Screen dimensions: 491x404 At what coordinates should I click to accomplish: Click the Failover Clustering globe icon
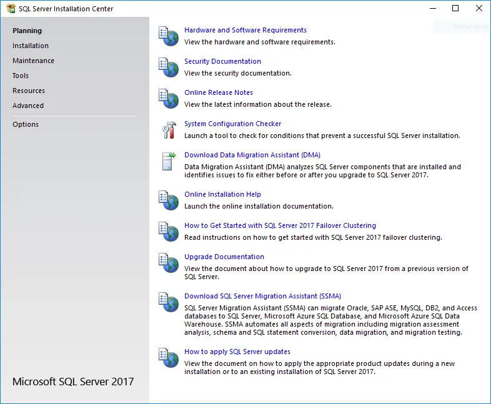point(169,232)
